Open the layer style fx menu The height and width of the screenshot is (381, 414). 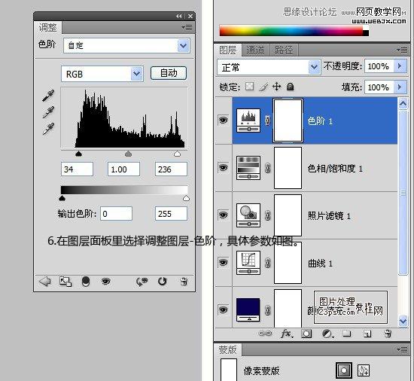287,334
